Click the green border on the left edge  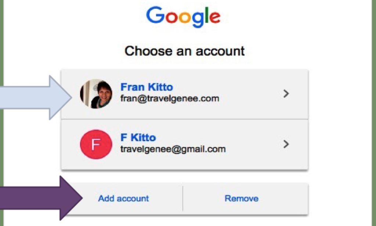[2, 113]
